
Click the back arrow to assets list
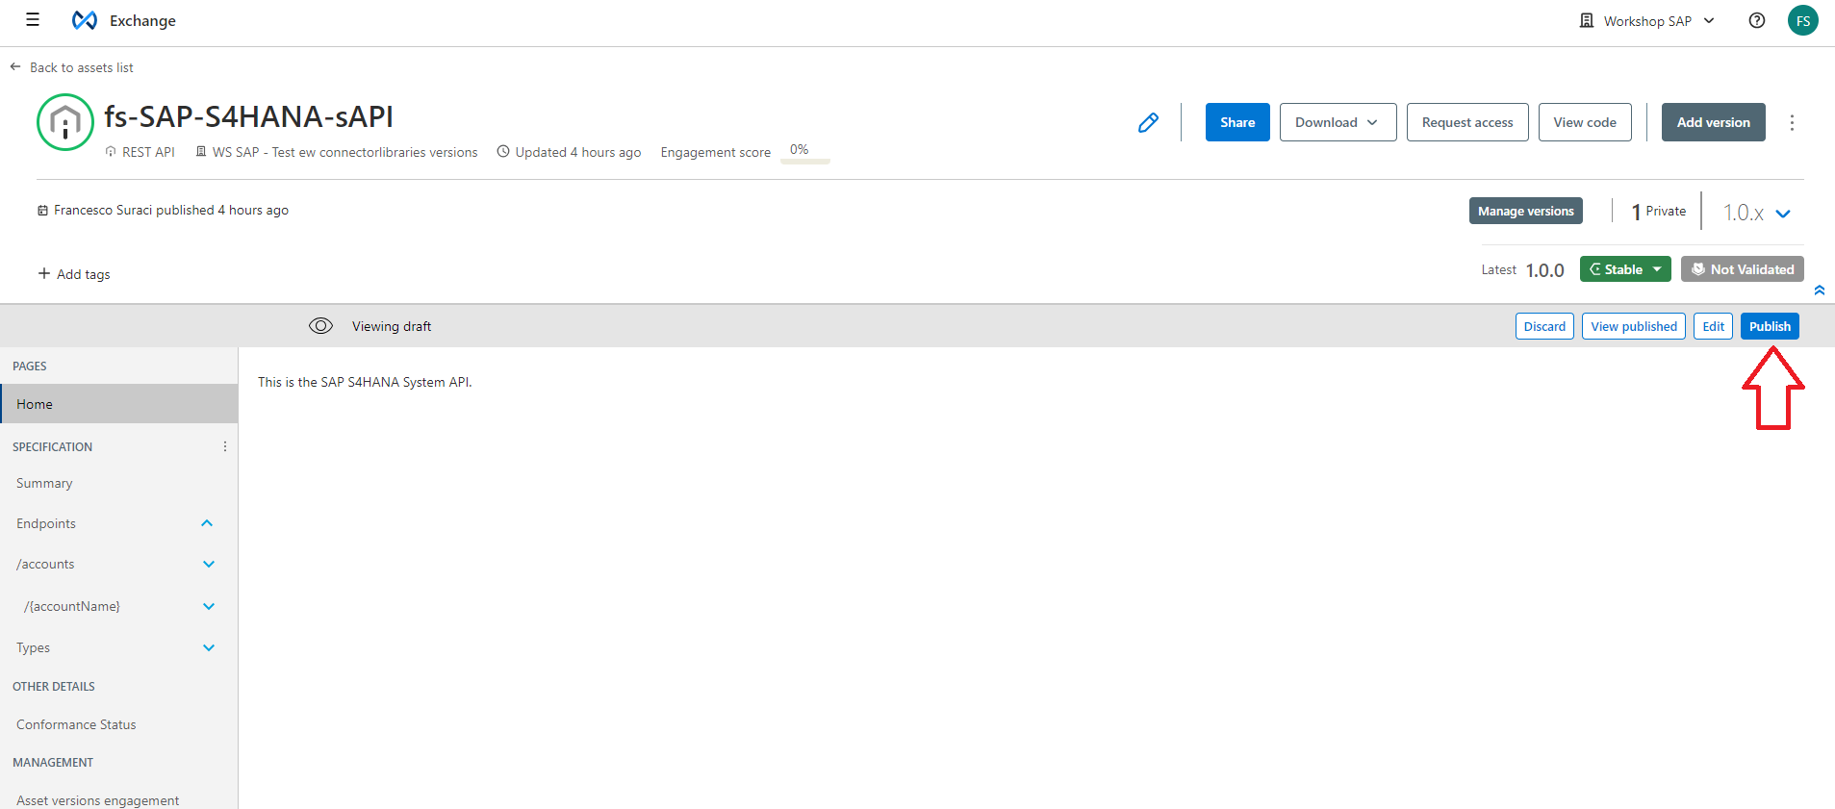click(15, 67)
